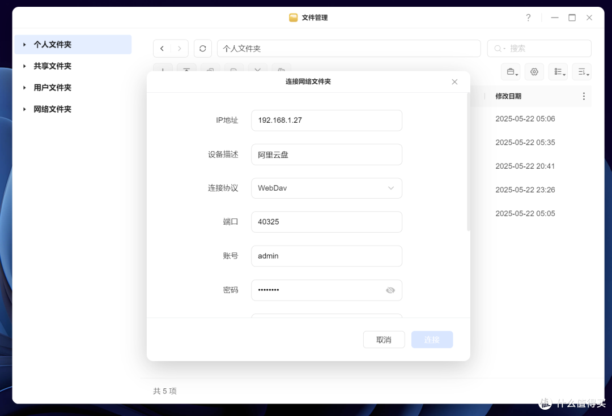Sort by the 修改日期 column header
The image size is (612, 416).
click(508, 96)
